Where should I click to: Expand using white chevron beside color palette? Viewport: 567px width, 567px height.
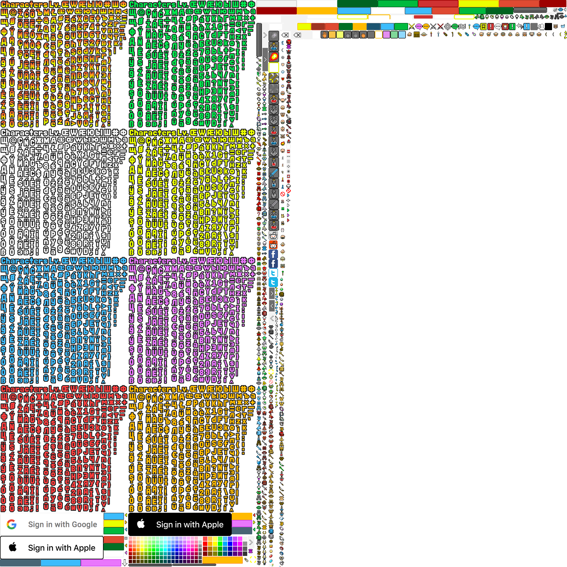tap(251, 542)
